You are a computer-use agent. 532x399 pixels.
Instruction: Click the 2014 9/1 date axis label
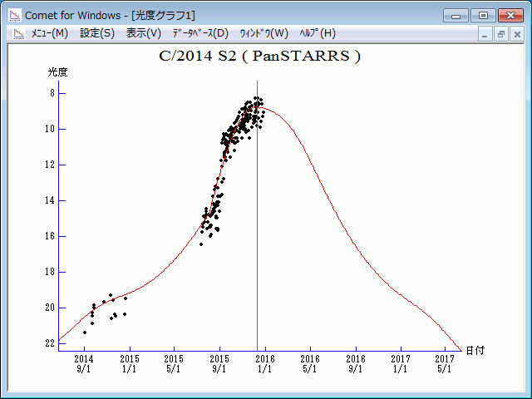coord(84,364)
